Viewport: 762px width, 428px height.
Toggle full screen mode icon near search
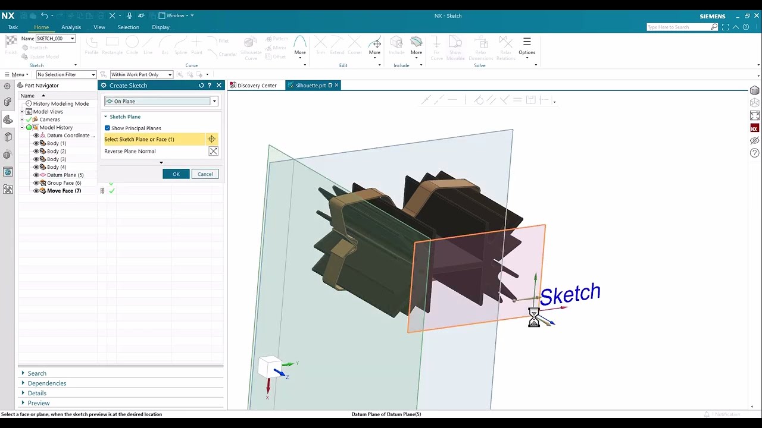click(x=725, y=27)
